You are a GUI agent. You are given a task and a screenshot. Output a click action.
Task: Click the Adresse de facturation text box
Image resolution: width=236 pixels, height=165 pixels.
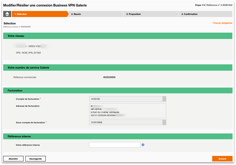click(128, 111)
